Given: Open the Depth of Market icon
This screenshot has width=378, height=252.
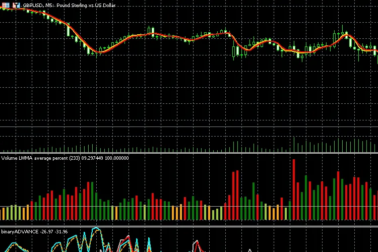Looking at the screenshot, I should tap(16, 5).
